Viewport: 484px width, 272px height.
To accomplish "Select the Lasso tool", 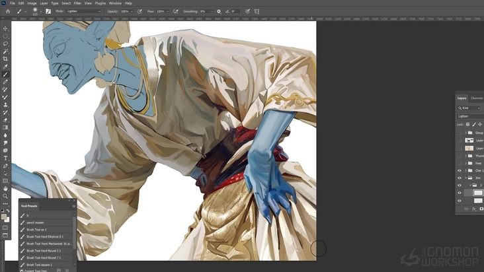I will tap(5, 44).
